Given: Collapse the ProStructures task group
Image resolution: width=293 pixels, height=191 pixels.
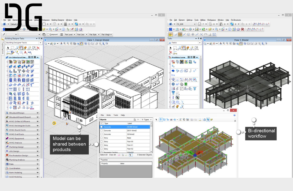Looking at the screenshot, I should click(x=197, y=57).
